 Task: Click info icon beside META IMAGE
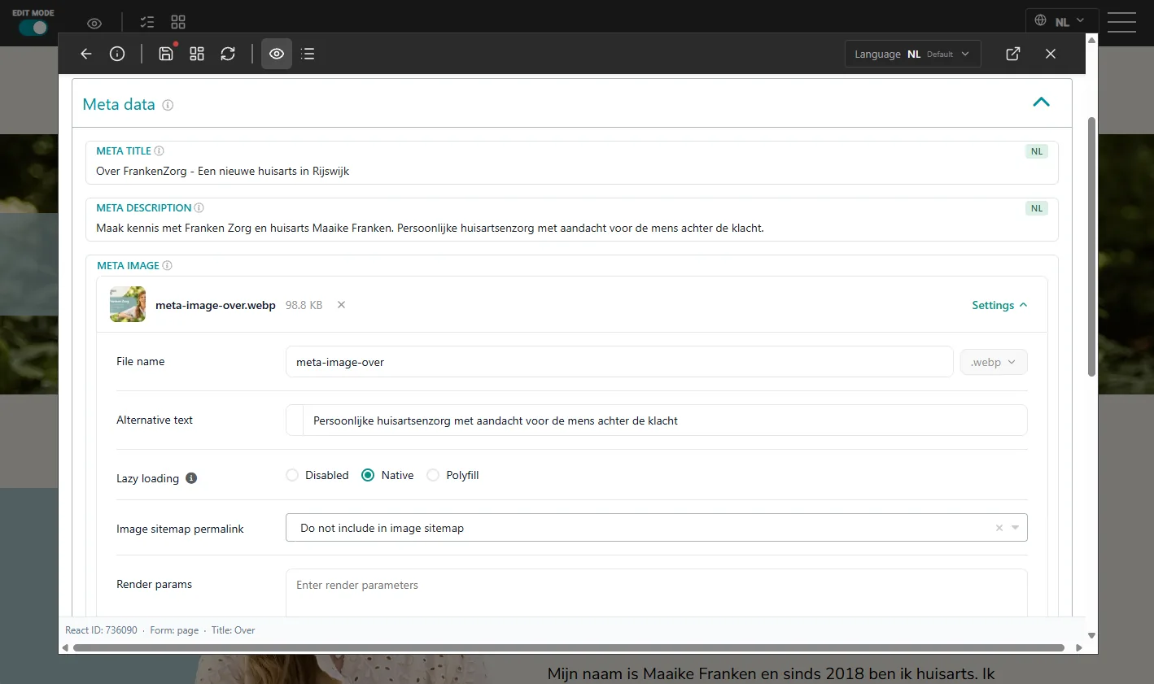click(x=168, y=265)
